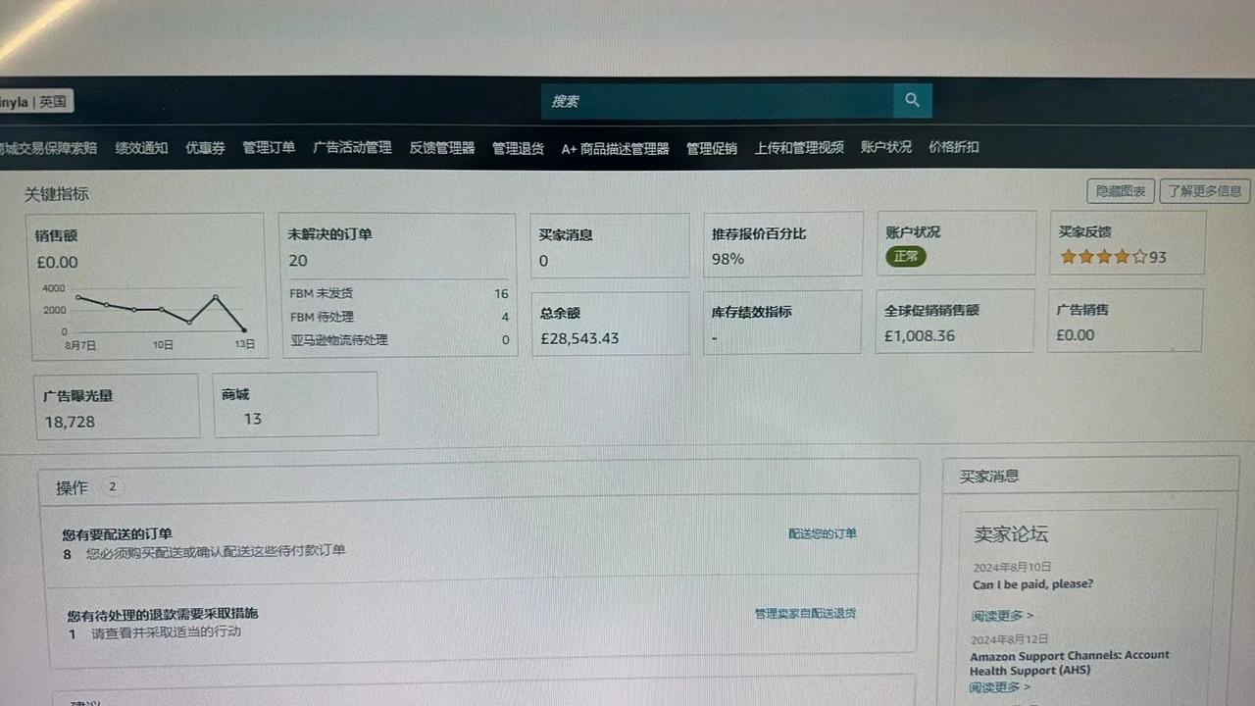This screenshot has height=706, width=1255.
Task: Open the 广告曝光量 18,728 card
Action: coord(116,406)
